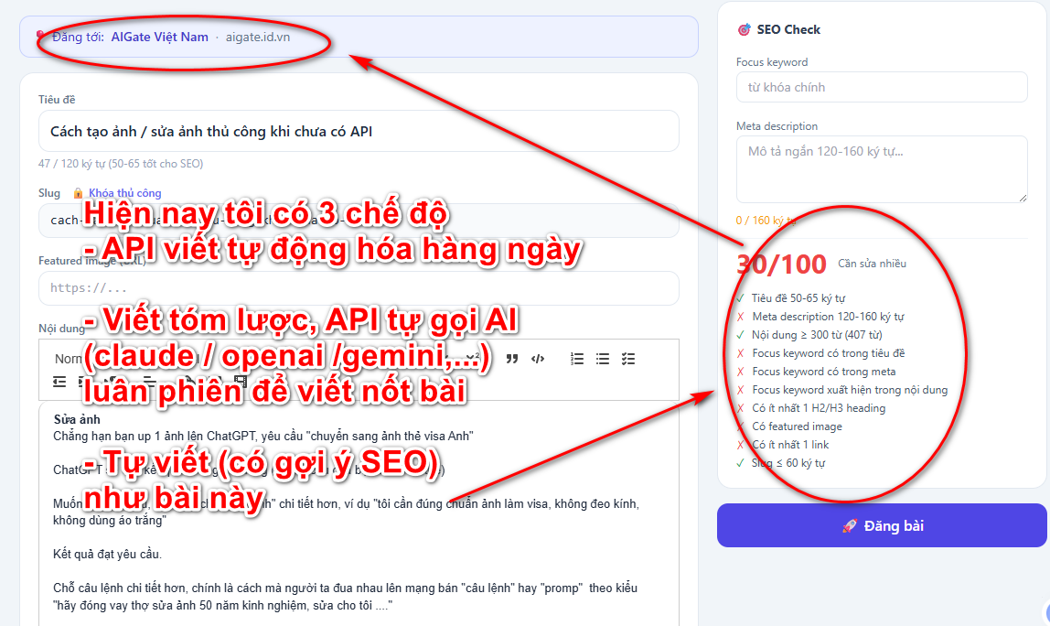Viewport: 1050px width, 626px height.
Task: Select the Meta description text area
Action: (x=882, y=169)
